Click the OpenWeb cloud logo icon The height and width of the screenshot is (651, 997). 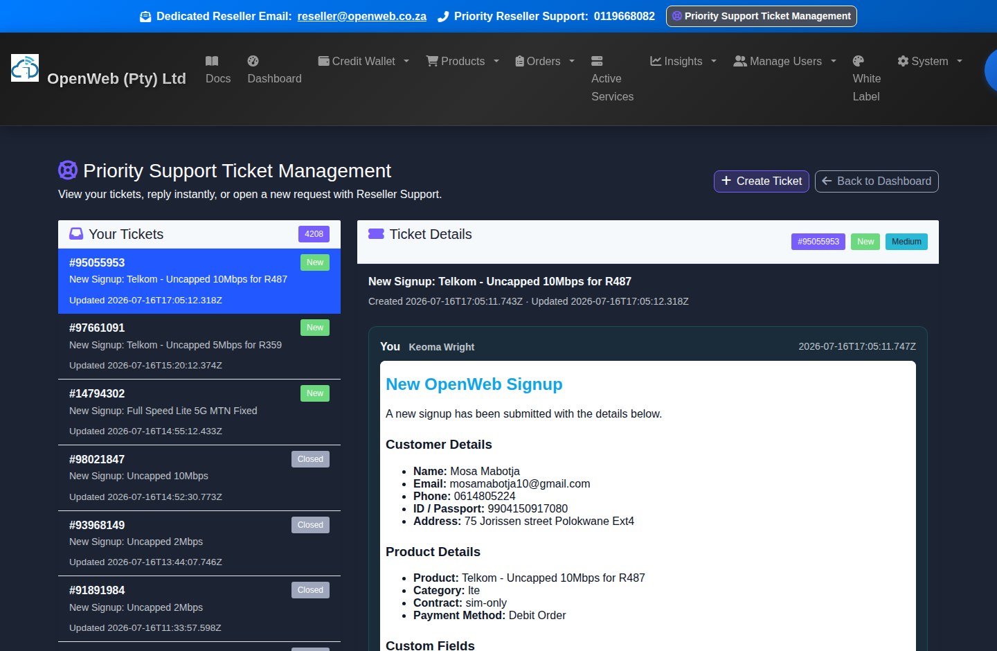[25, 68]
